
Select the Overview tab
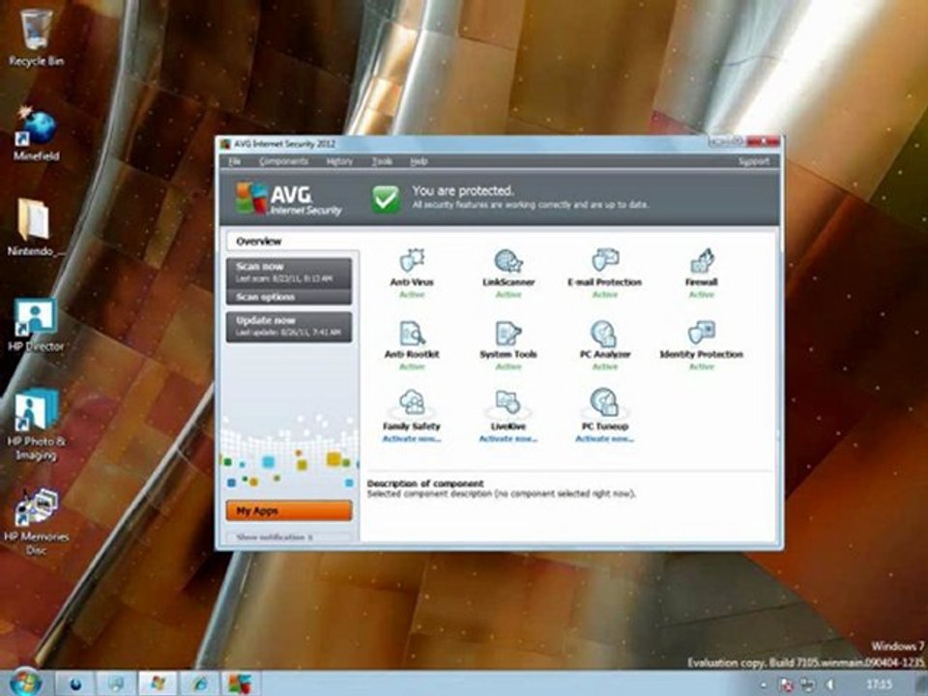292,241
